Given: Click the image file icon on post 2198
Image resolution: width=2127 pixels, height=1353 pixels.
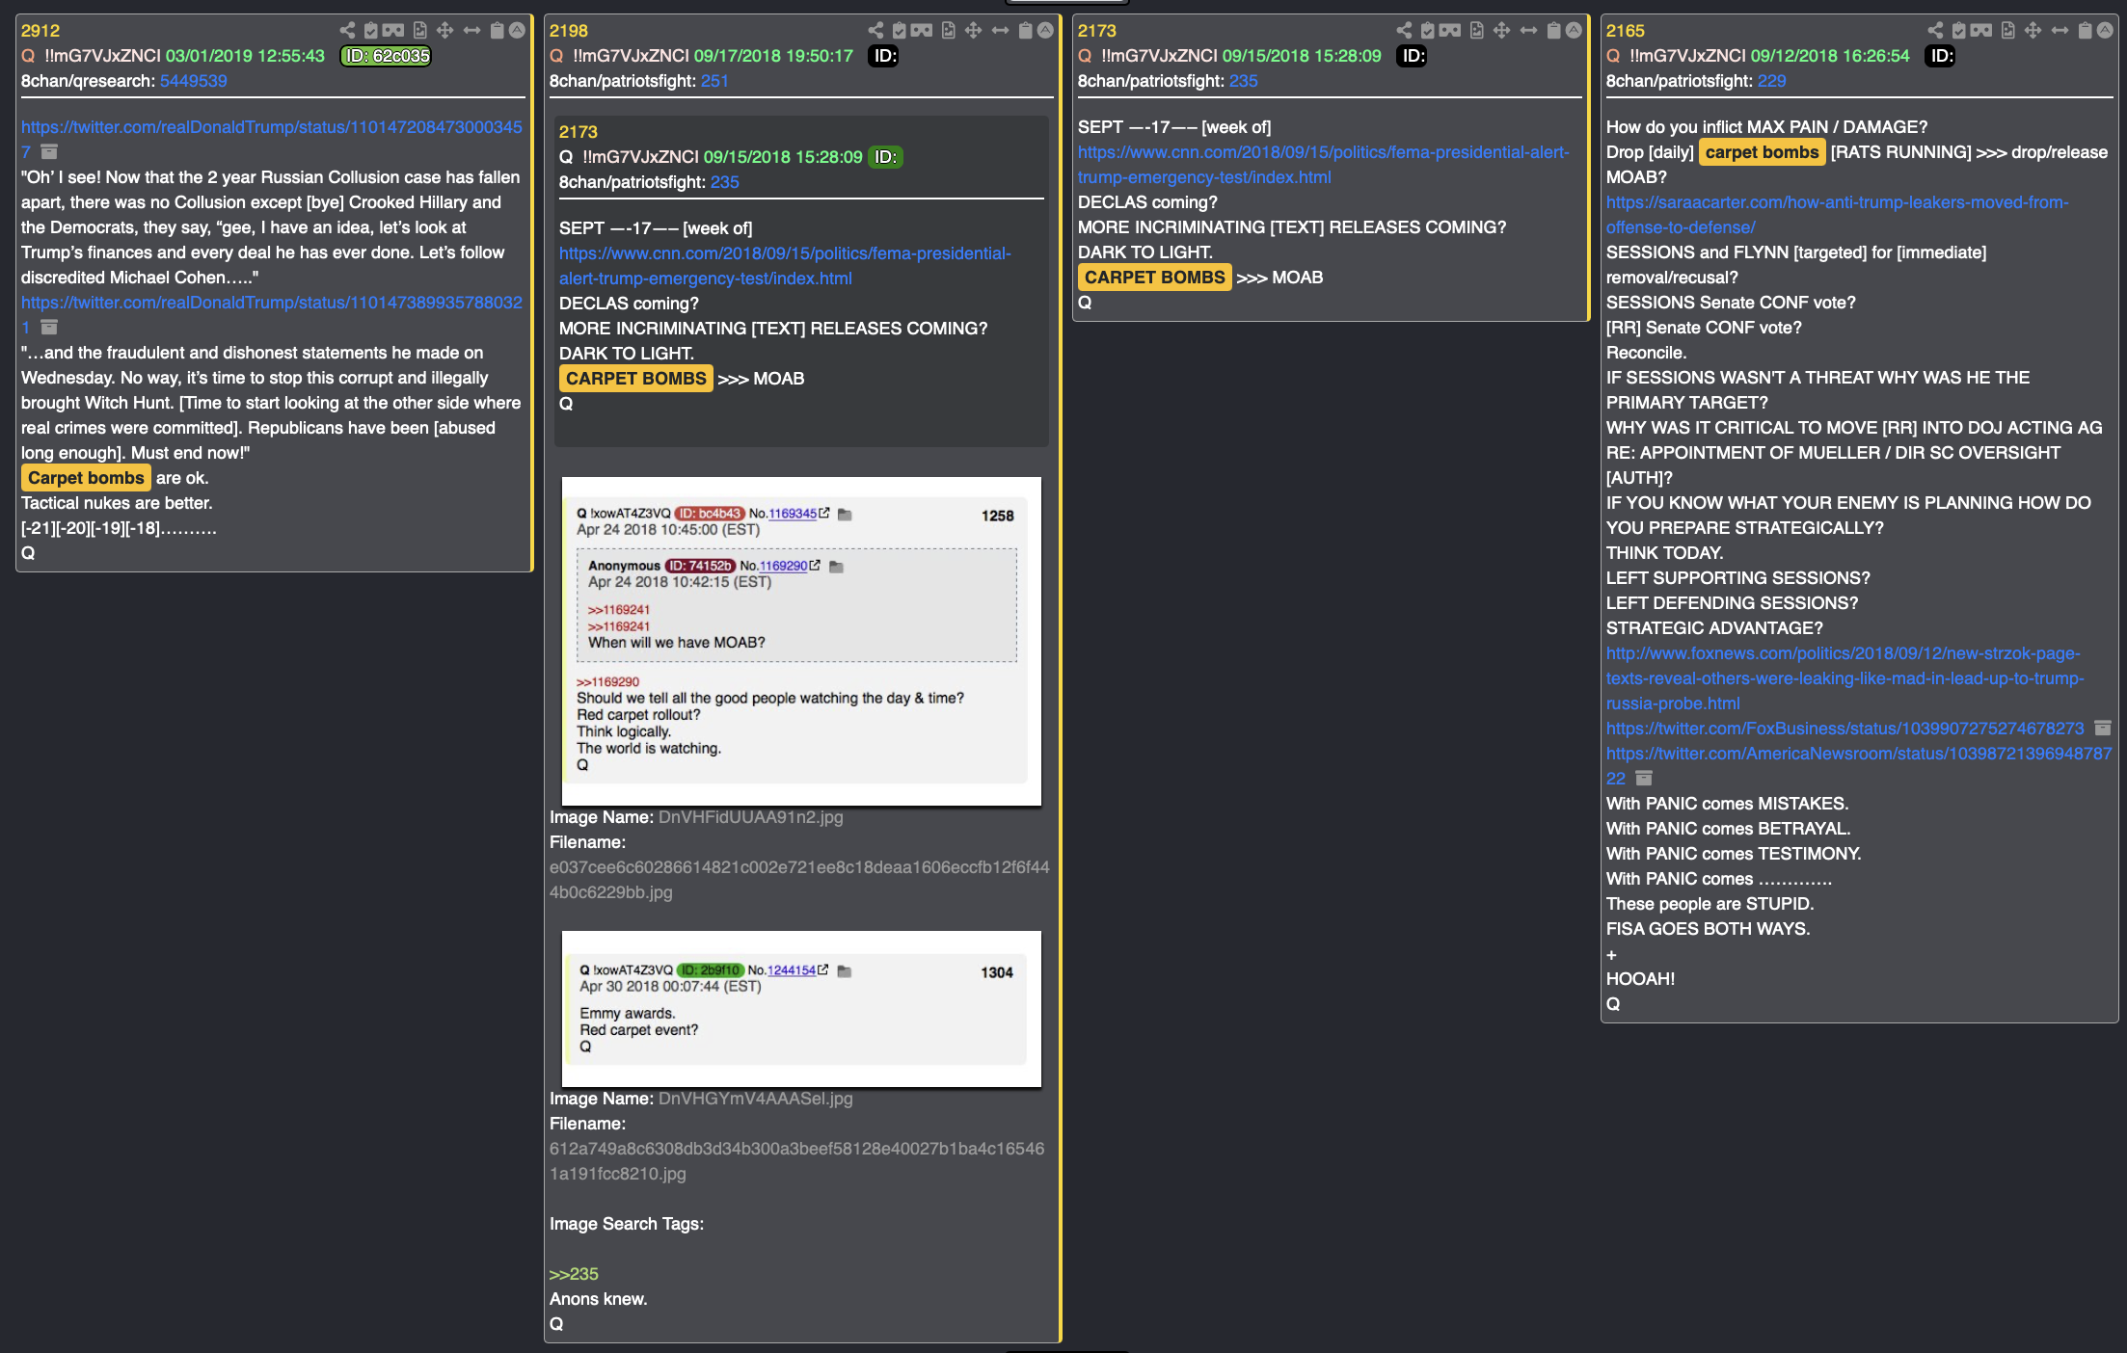Looking at the screenshot, I should [x=949, y=31].
